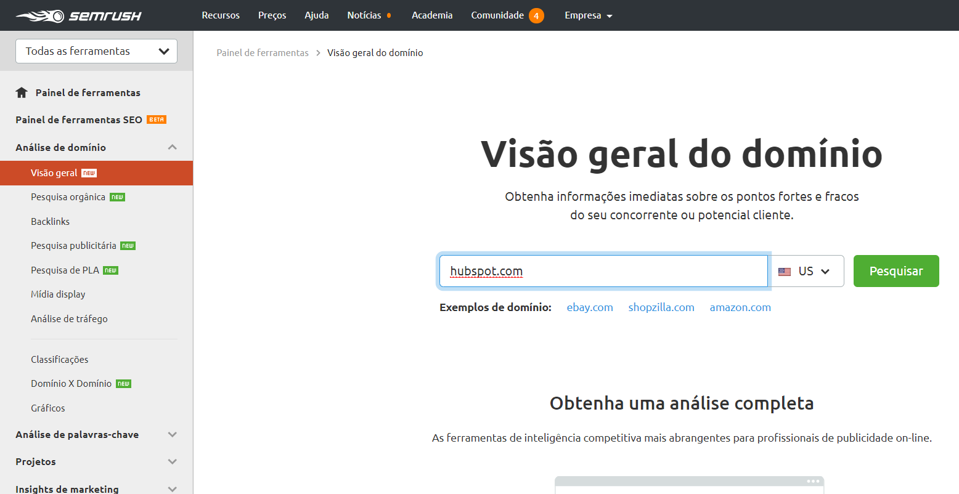Viewport: 959px width, 494px height.
Task: Click the home icon beside Painel de ferramentas
Action: 22,92
